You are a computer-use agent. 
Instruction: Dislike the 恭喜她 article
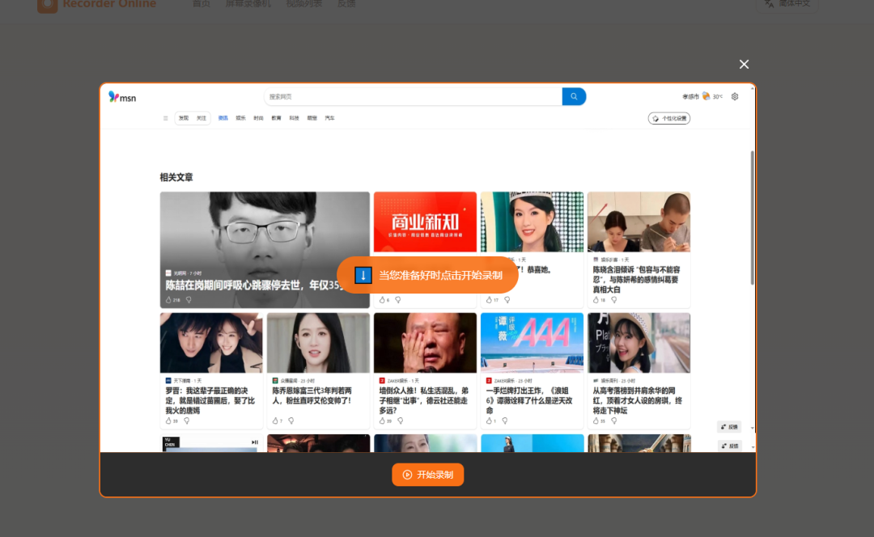pos(507,300)
